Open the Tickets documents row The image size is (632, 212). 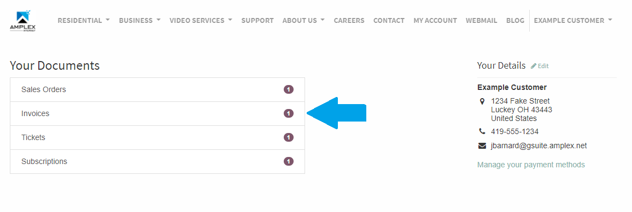coord(157,138)
